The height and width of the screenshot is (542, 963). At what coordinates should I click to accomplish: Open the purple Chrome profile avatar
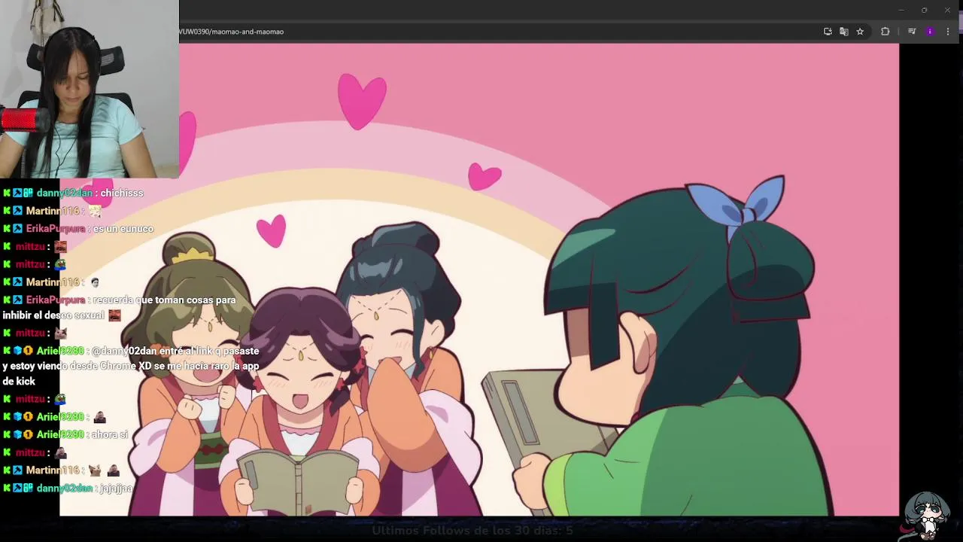tap(930, 32)
